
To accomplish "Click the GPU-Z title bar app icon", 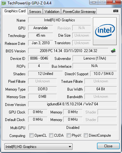I will click(4, 3).
